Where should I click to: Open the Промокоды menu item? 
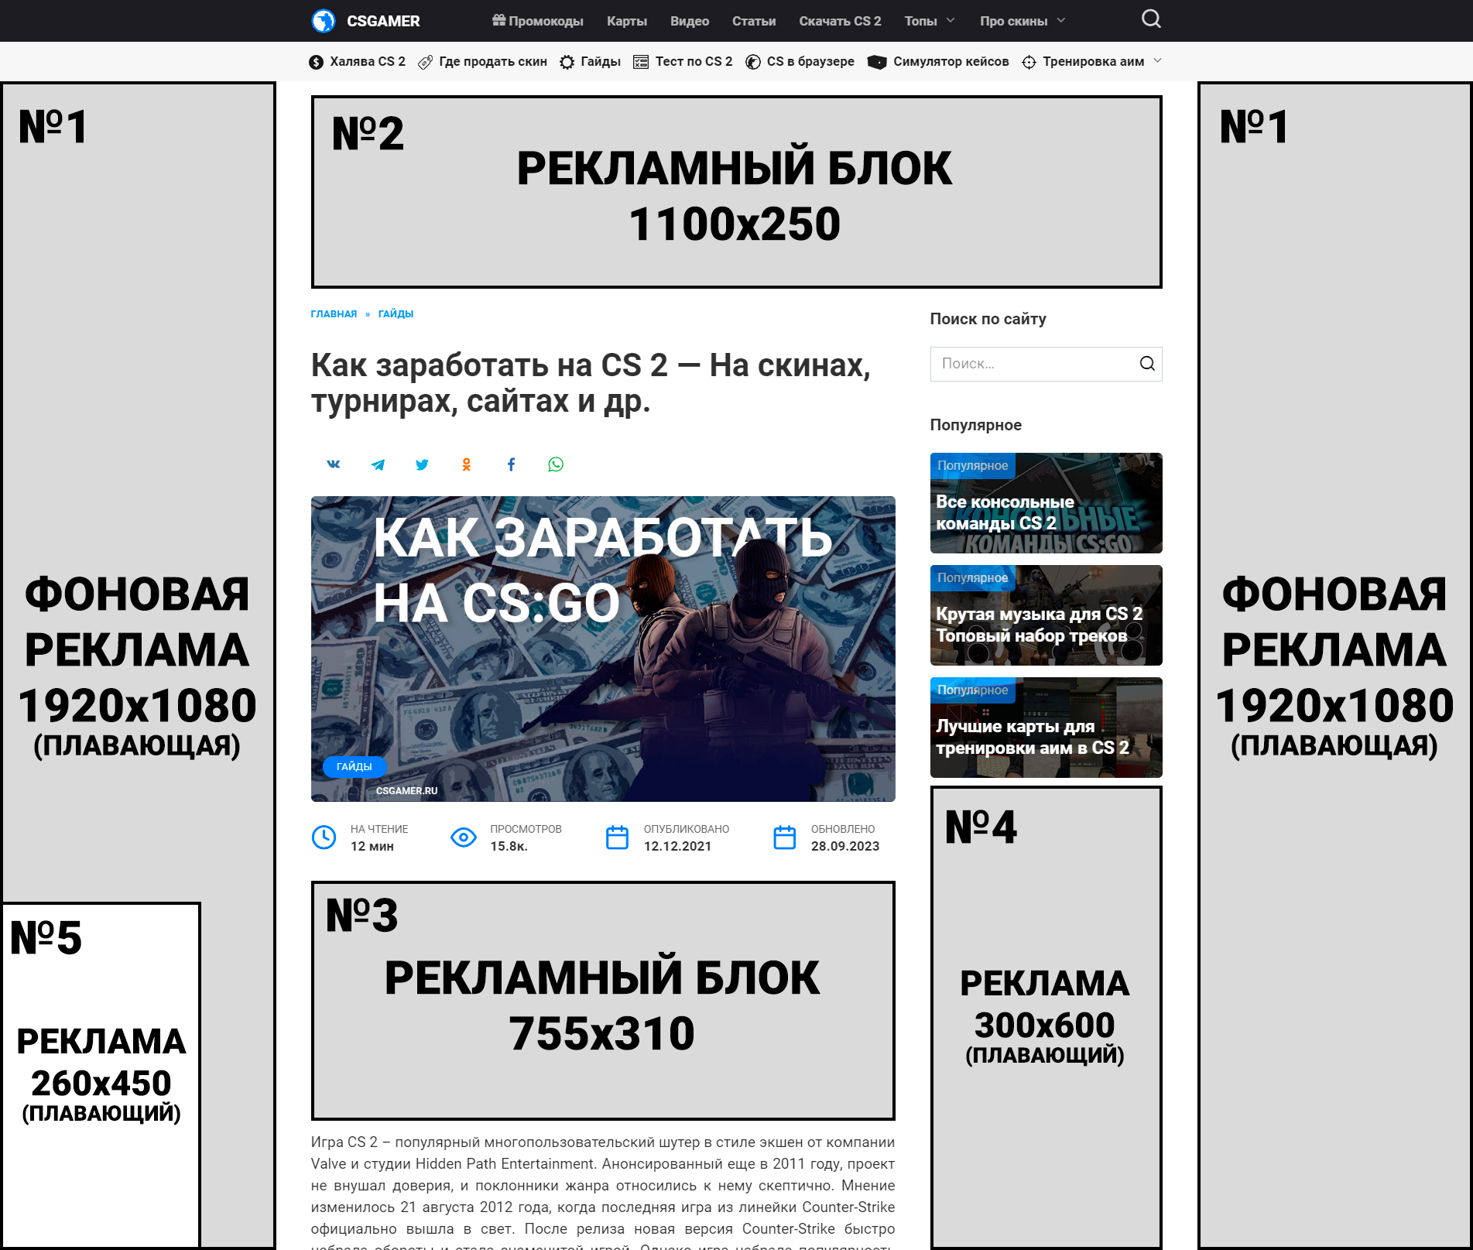(538, 21)
